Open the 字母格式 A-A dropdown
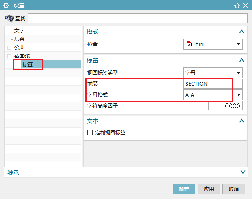This screenshot has width=252, height=199. [213, 95]
